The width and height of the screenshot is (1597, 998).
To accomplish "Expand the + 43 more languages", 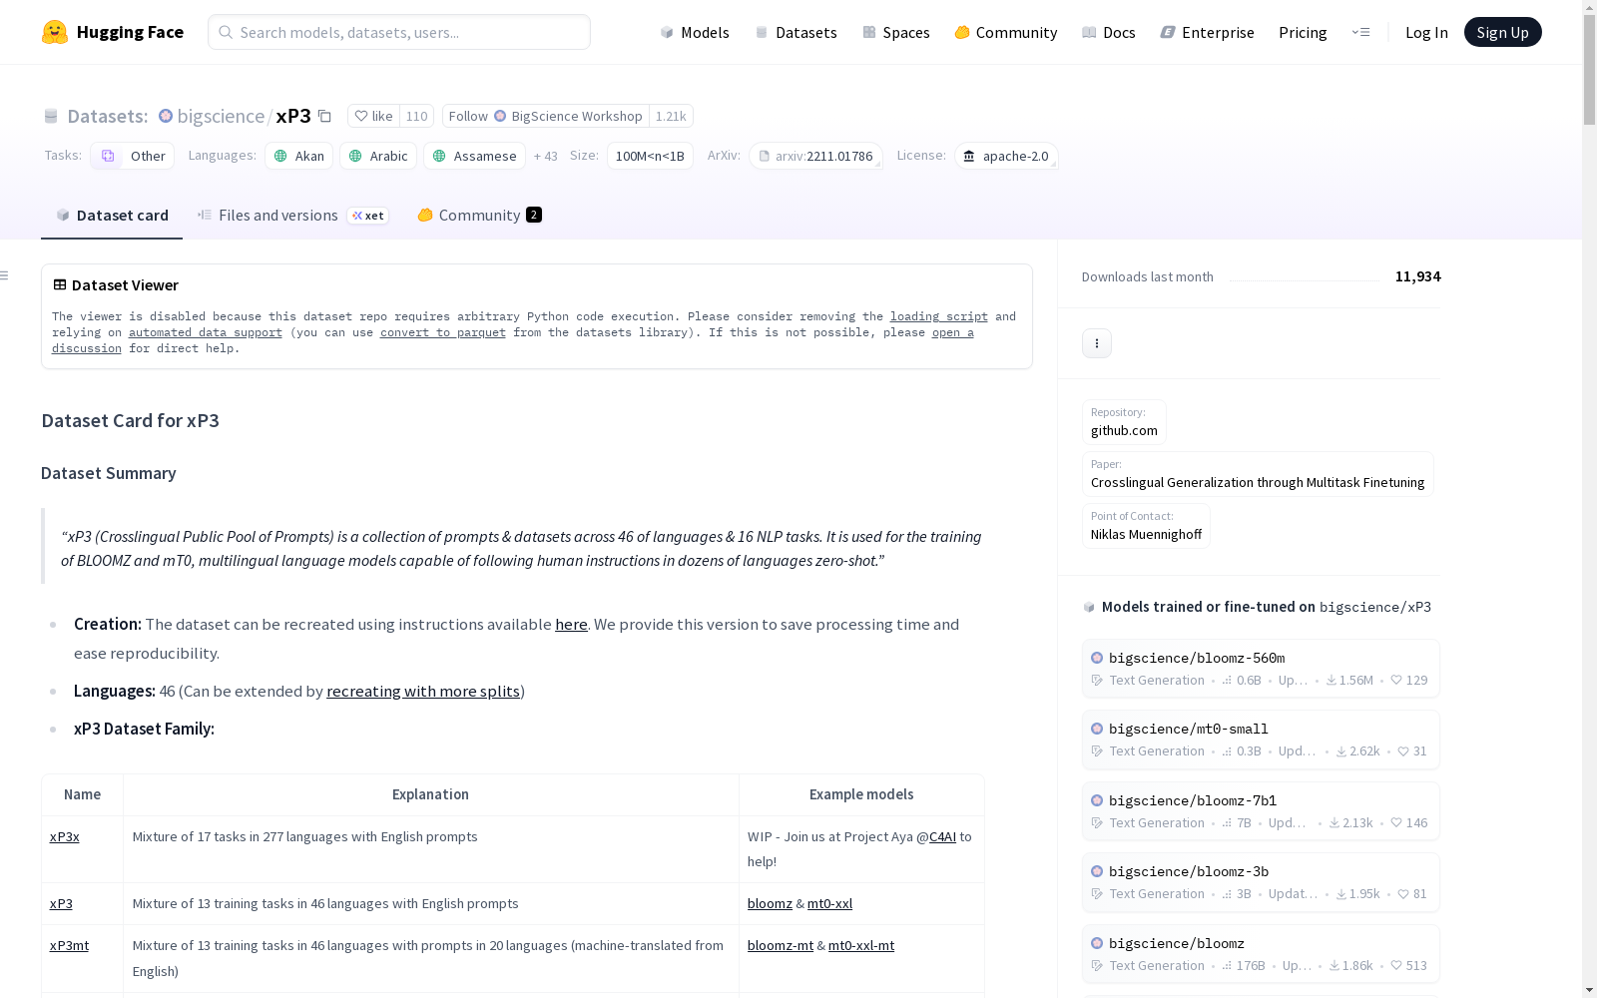I will (545, 156).
